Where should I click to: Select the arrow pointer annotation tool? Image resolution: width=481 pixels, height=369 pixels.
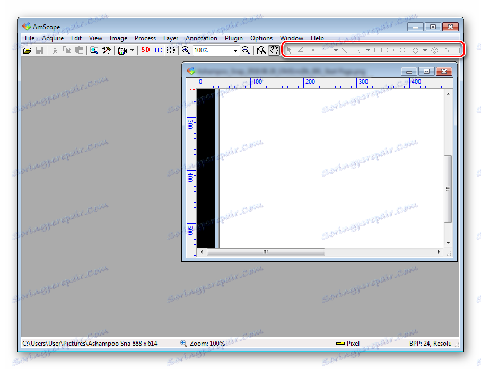point(288,50)
